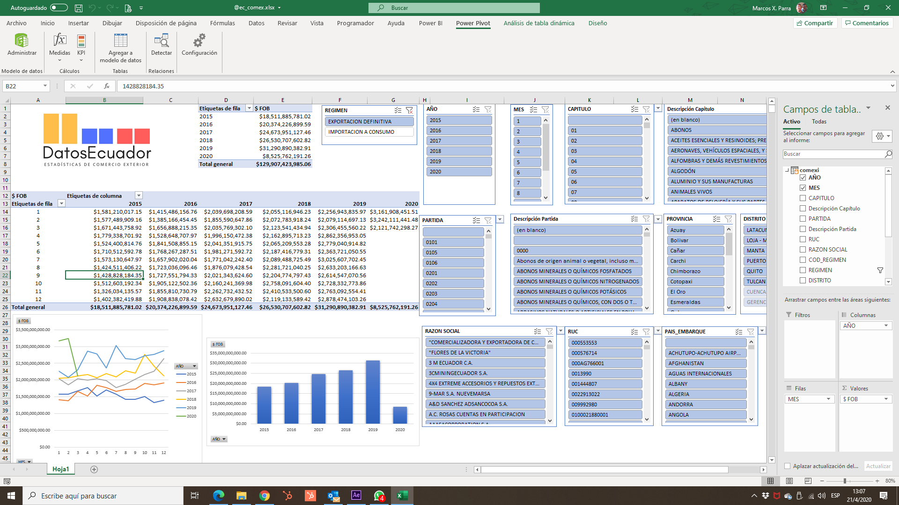This screenshot has width=899, height=505.
Task: Open the Fórmulas tab
Action: (222, 23)
